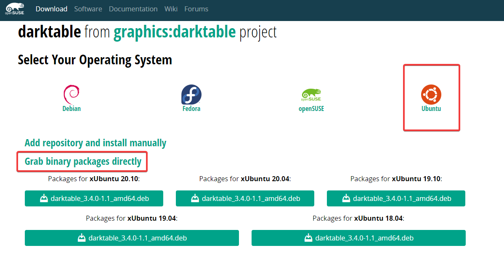Open the Wiki nav link

point(171,9)
